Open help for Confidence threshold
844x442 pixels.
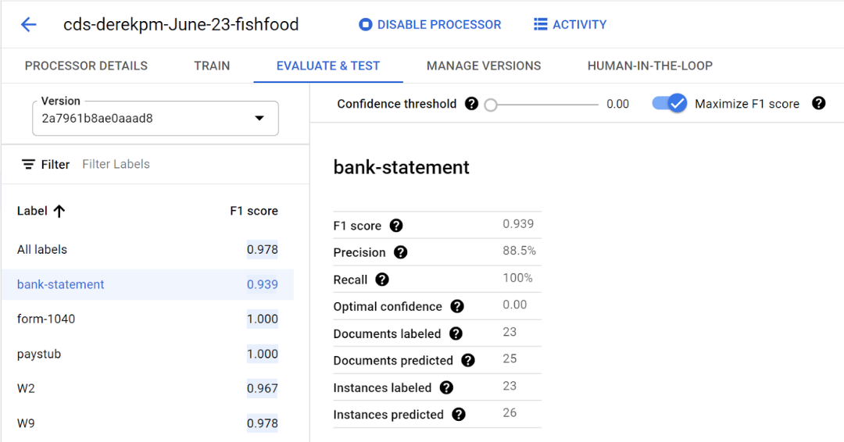click(471, 104)
